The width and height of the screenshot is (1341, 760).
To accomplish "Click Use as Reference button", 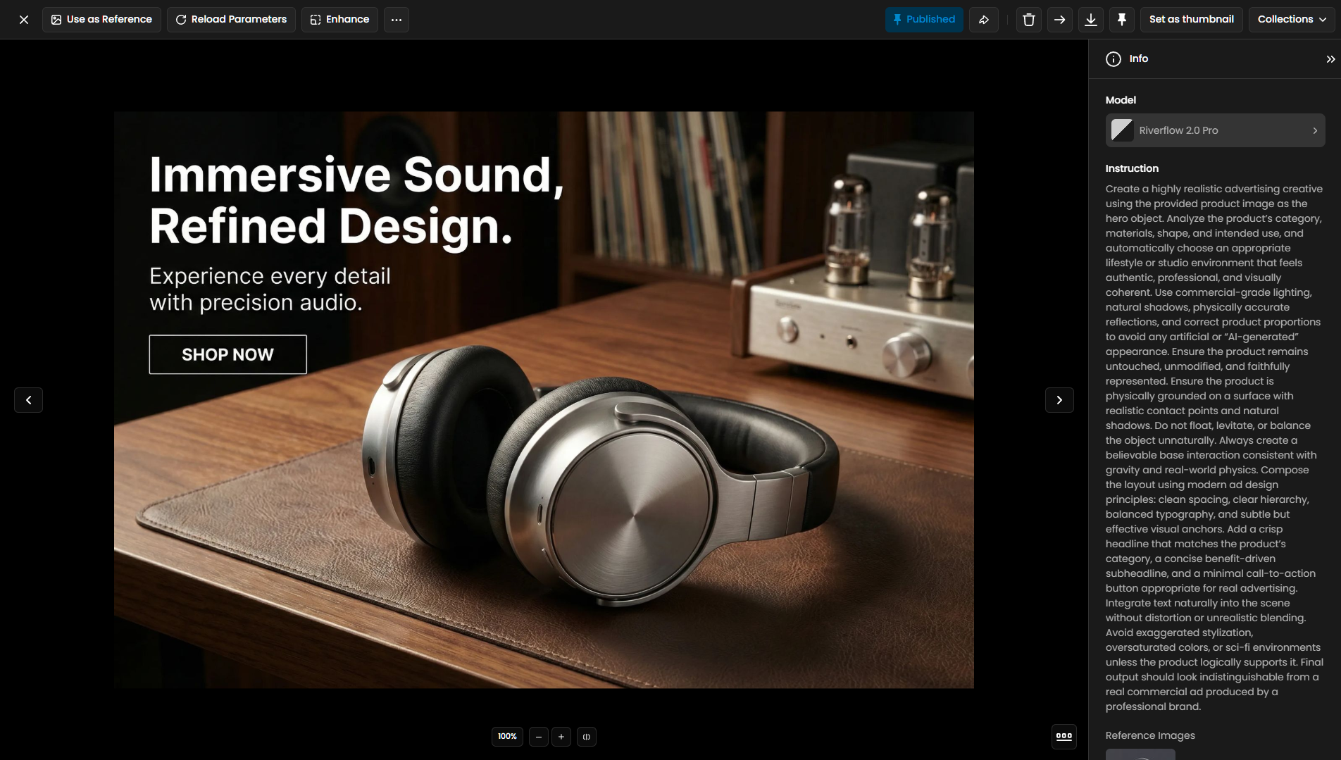I will point(101,20).
